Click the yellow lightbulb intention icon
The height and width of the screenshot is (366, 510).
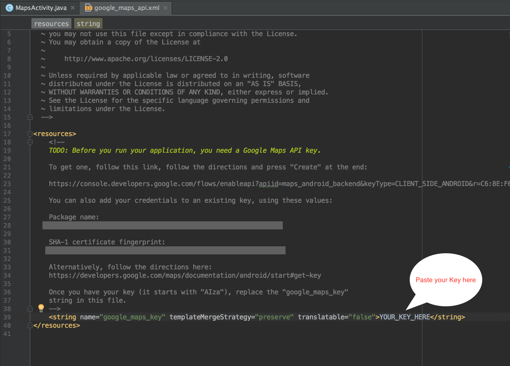[41, 308]
